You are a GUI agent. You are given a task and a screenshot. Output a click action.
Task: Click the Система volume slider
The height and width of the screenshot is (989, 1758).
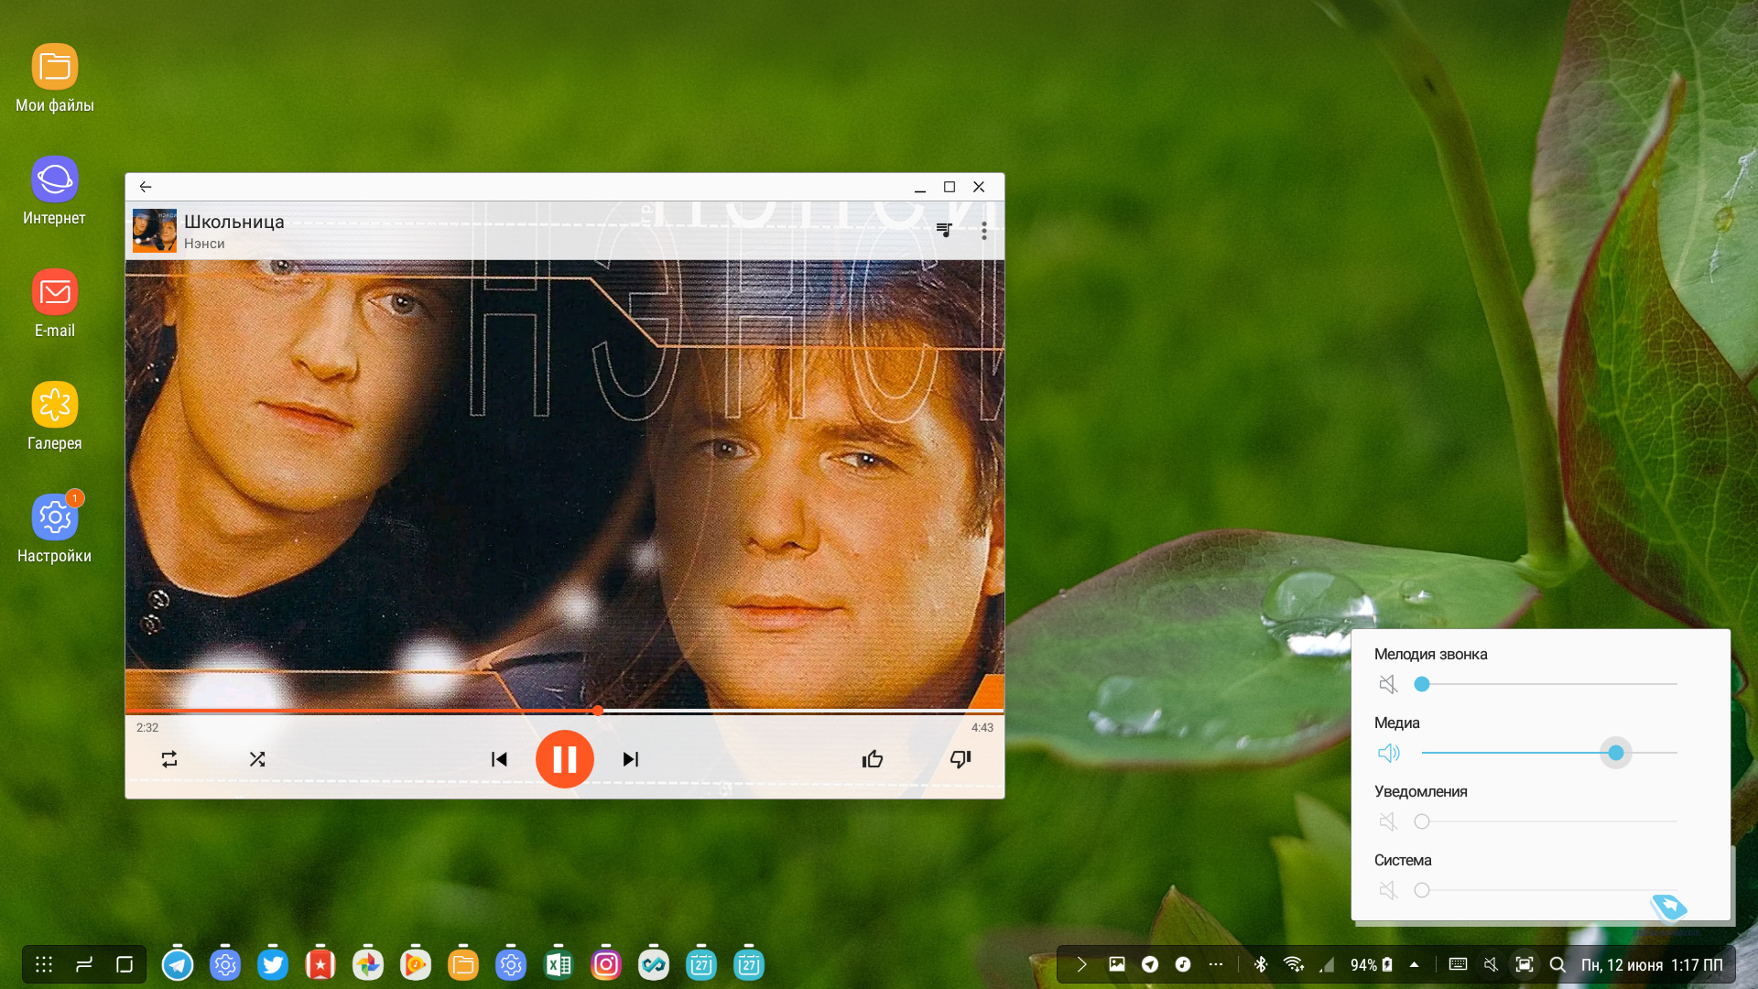1549,890
